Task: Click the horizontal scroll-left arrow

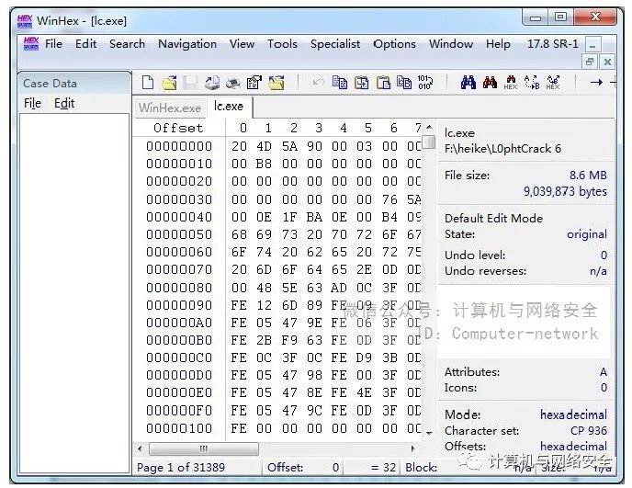Action: point(140,448)
